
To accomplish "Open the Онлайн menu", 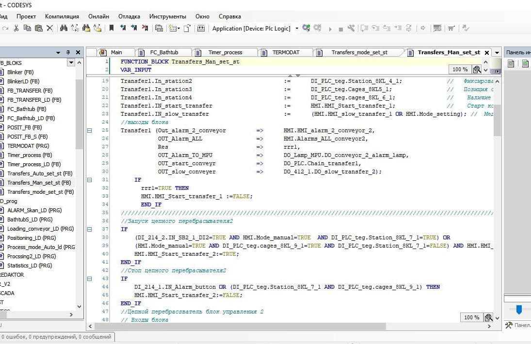I will click(98, 16).
